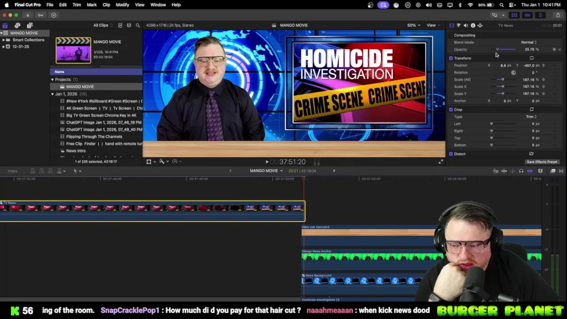The width and height of the screenshot is (567, 319).
Task: Add an Opacity keyframe diamond
Action: tap(554, 49)
